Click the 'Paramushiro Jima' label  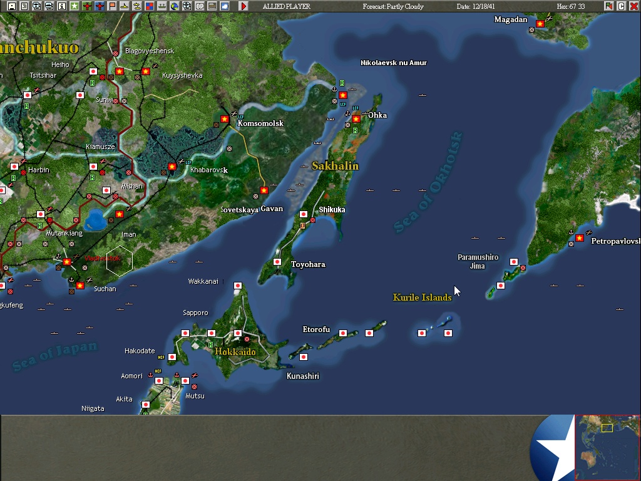(478, 261)
